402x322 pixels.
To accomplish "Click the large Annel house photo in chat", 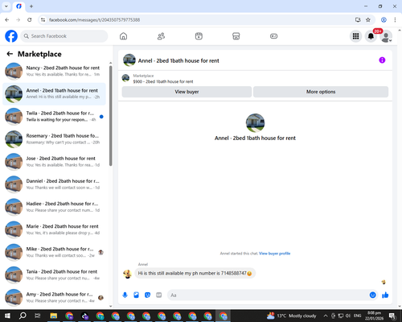I will coord(255,123).
